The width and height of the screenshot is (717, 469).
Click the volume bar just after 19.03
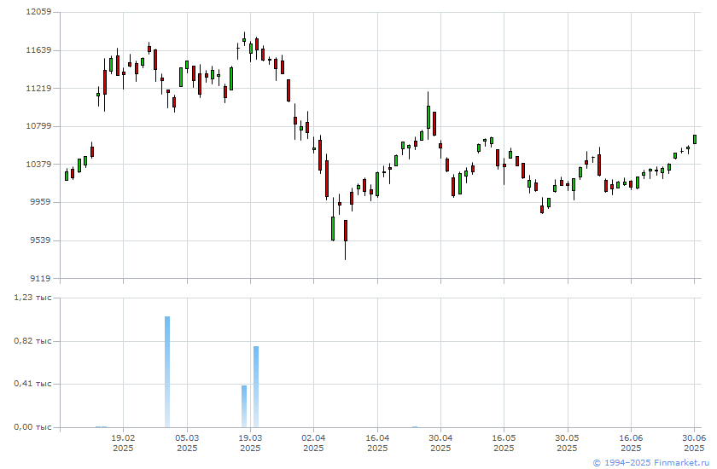point(256,387)
